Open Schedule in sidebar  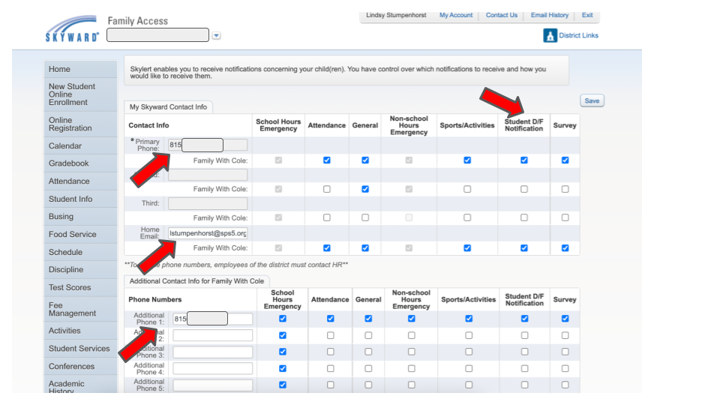click(80, 253)
